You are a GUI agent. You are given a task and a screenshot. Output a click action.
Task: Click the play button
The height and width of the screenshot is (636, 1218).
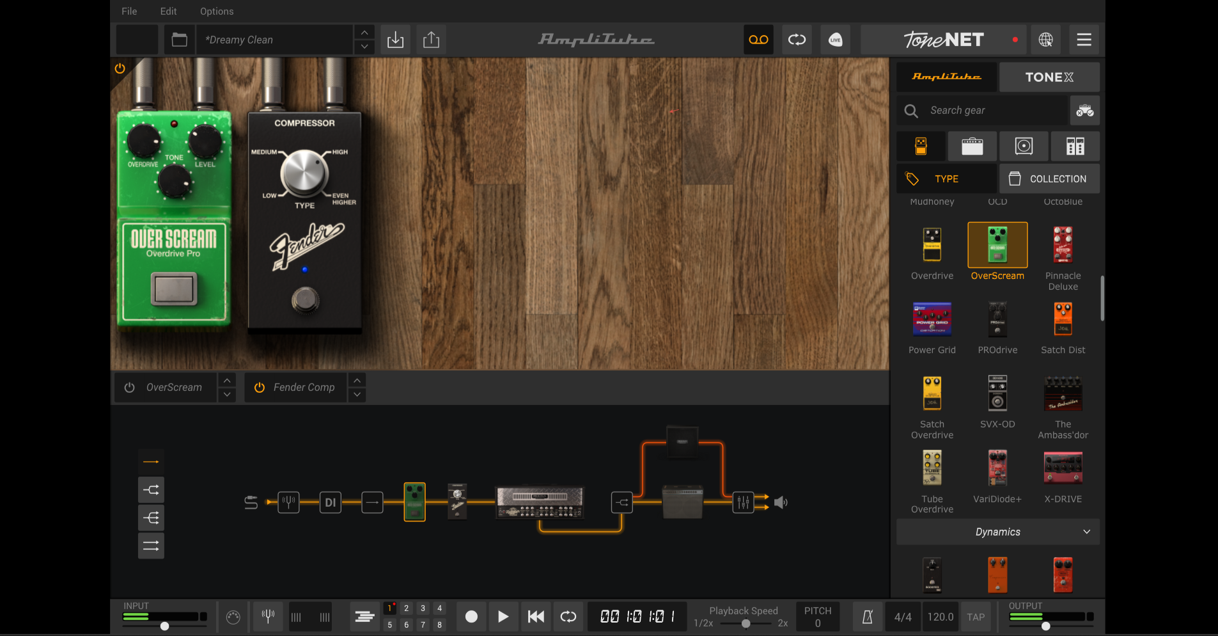(503, 617)
